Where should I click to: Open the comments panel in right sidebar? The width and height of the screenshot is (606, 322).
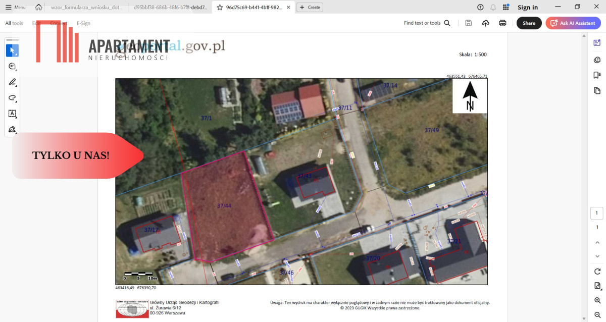click(x=597, y=60)
